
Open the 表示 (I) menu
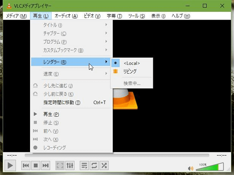pyautogui.click(x=158, y=16)
